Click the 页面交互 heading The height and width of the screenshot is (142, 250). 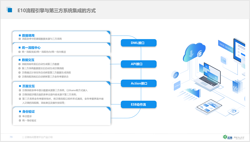pyautogui.click(x=28, y=86)
